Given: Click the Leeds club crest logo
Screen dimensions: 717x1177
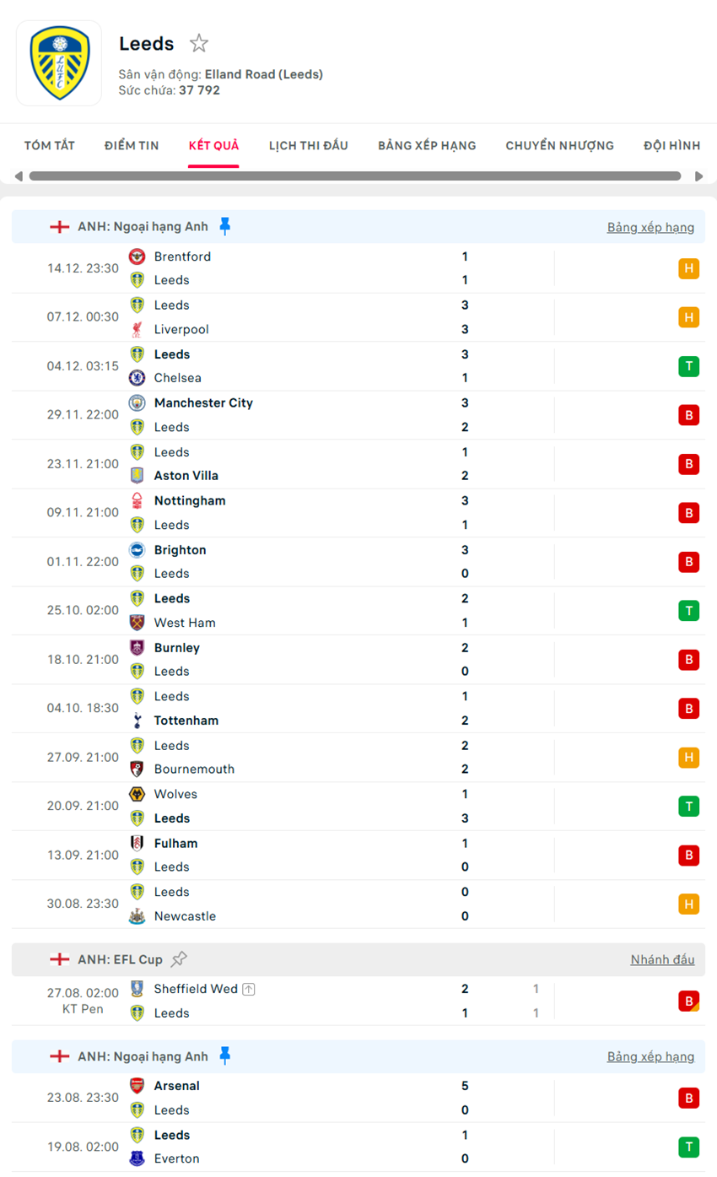Looking at the screenshot, I should 59,63.
